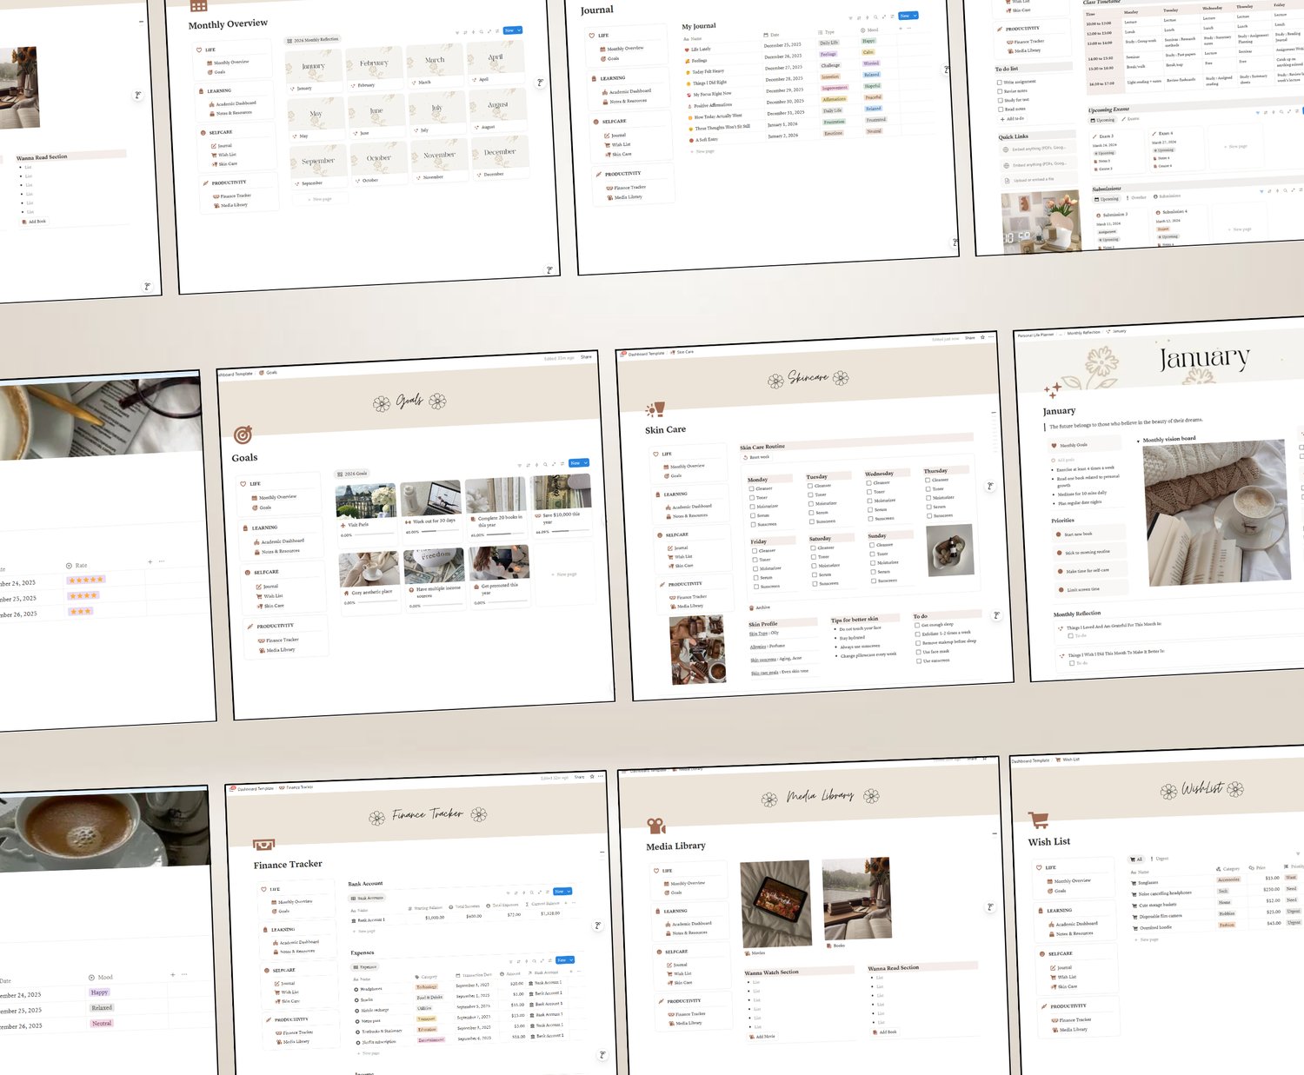
Task: Click the plane icon on the Visit Paris card
Action: (344, 525)
